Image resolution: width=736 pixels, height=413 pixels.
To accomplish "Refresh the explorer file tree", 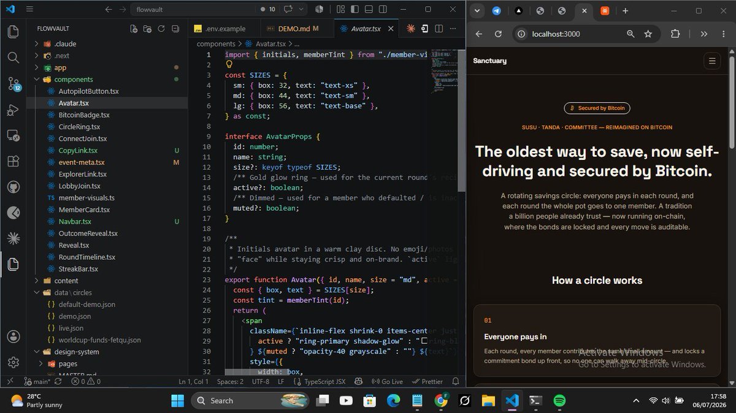I will [161, 29].
